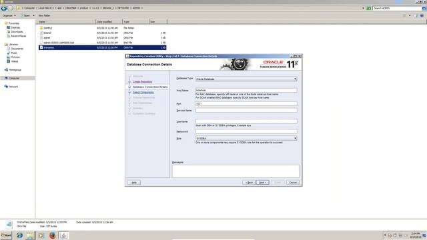
Task: Click the Explorer back navigation arrow
Action: [x=4, y=9]
